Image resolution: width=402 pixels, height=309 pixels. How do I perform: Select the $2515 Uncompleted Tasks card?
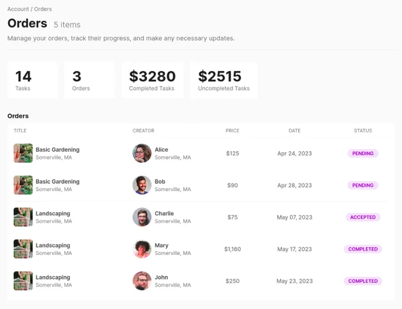point(224,81)
